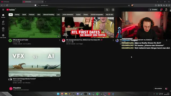Open the RTL First Dates video thumbnail

[88, 27]
